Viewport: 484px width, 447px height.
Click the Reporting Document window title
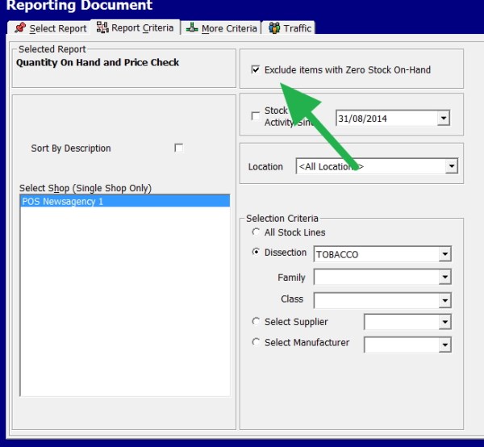pos(79,6)
